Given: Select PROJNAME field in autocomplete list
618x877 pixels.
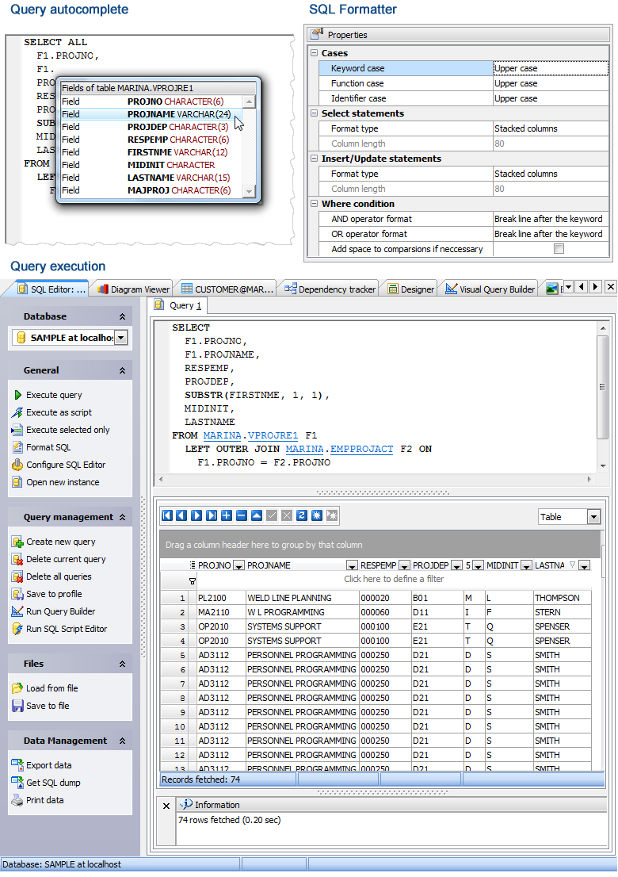Looking at the screenshot, I should point(151,114).
